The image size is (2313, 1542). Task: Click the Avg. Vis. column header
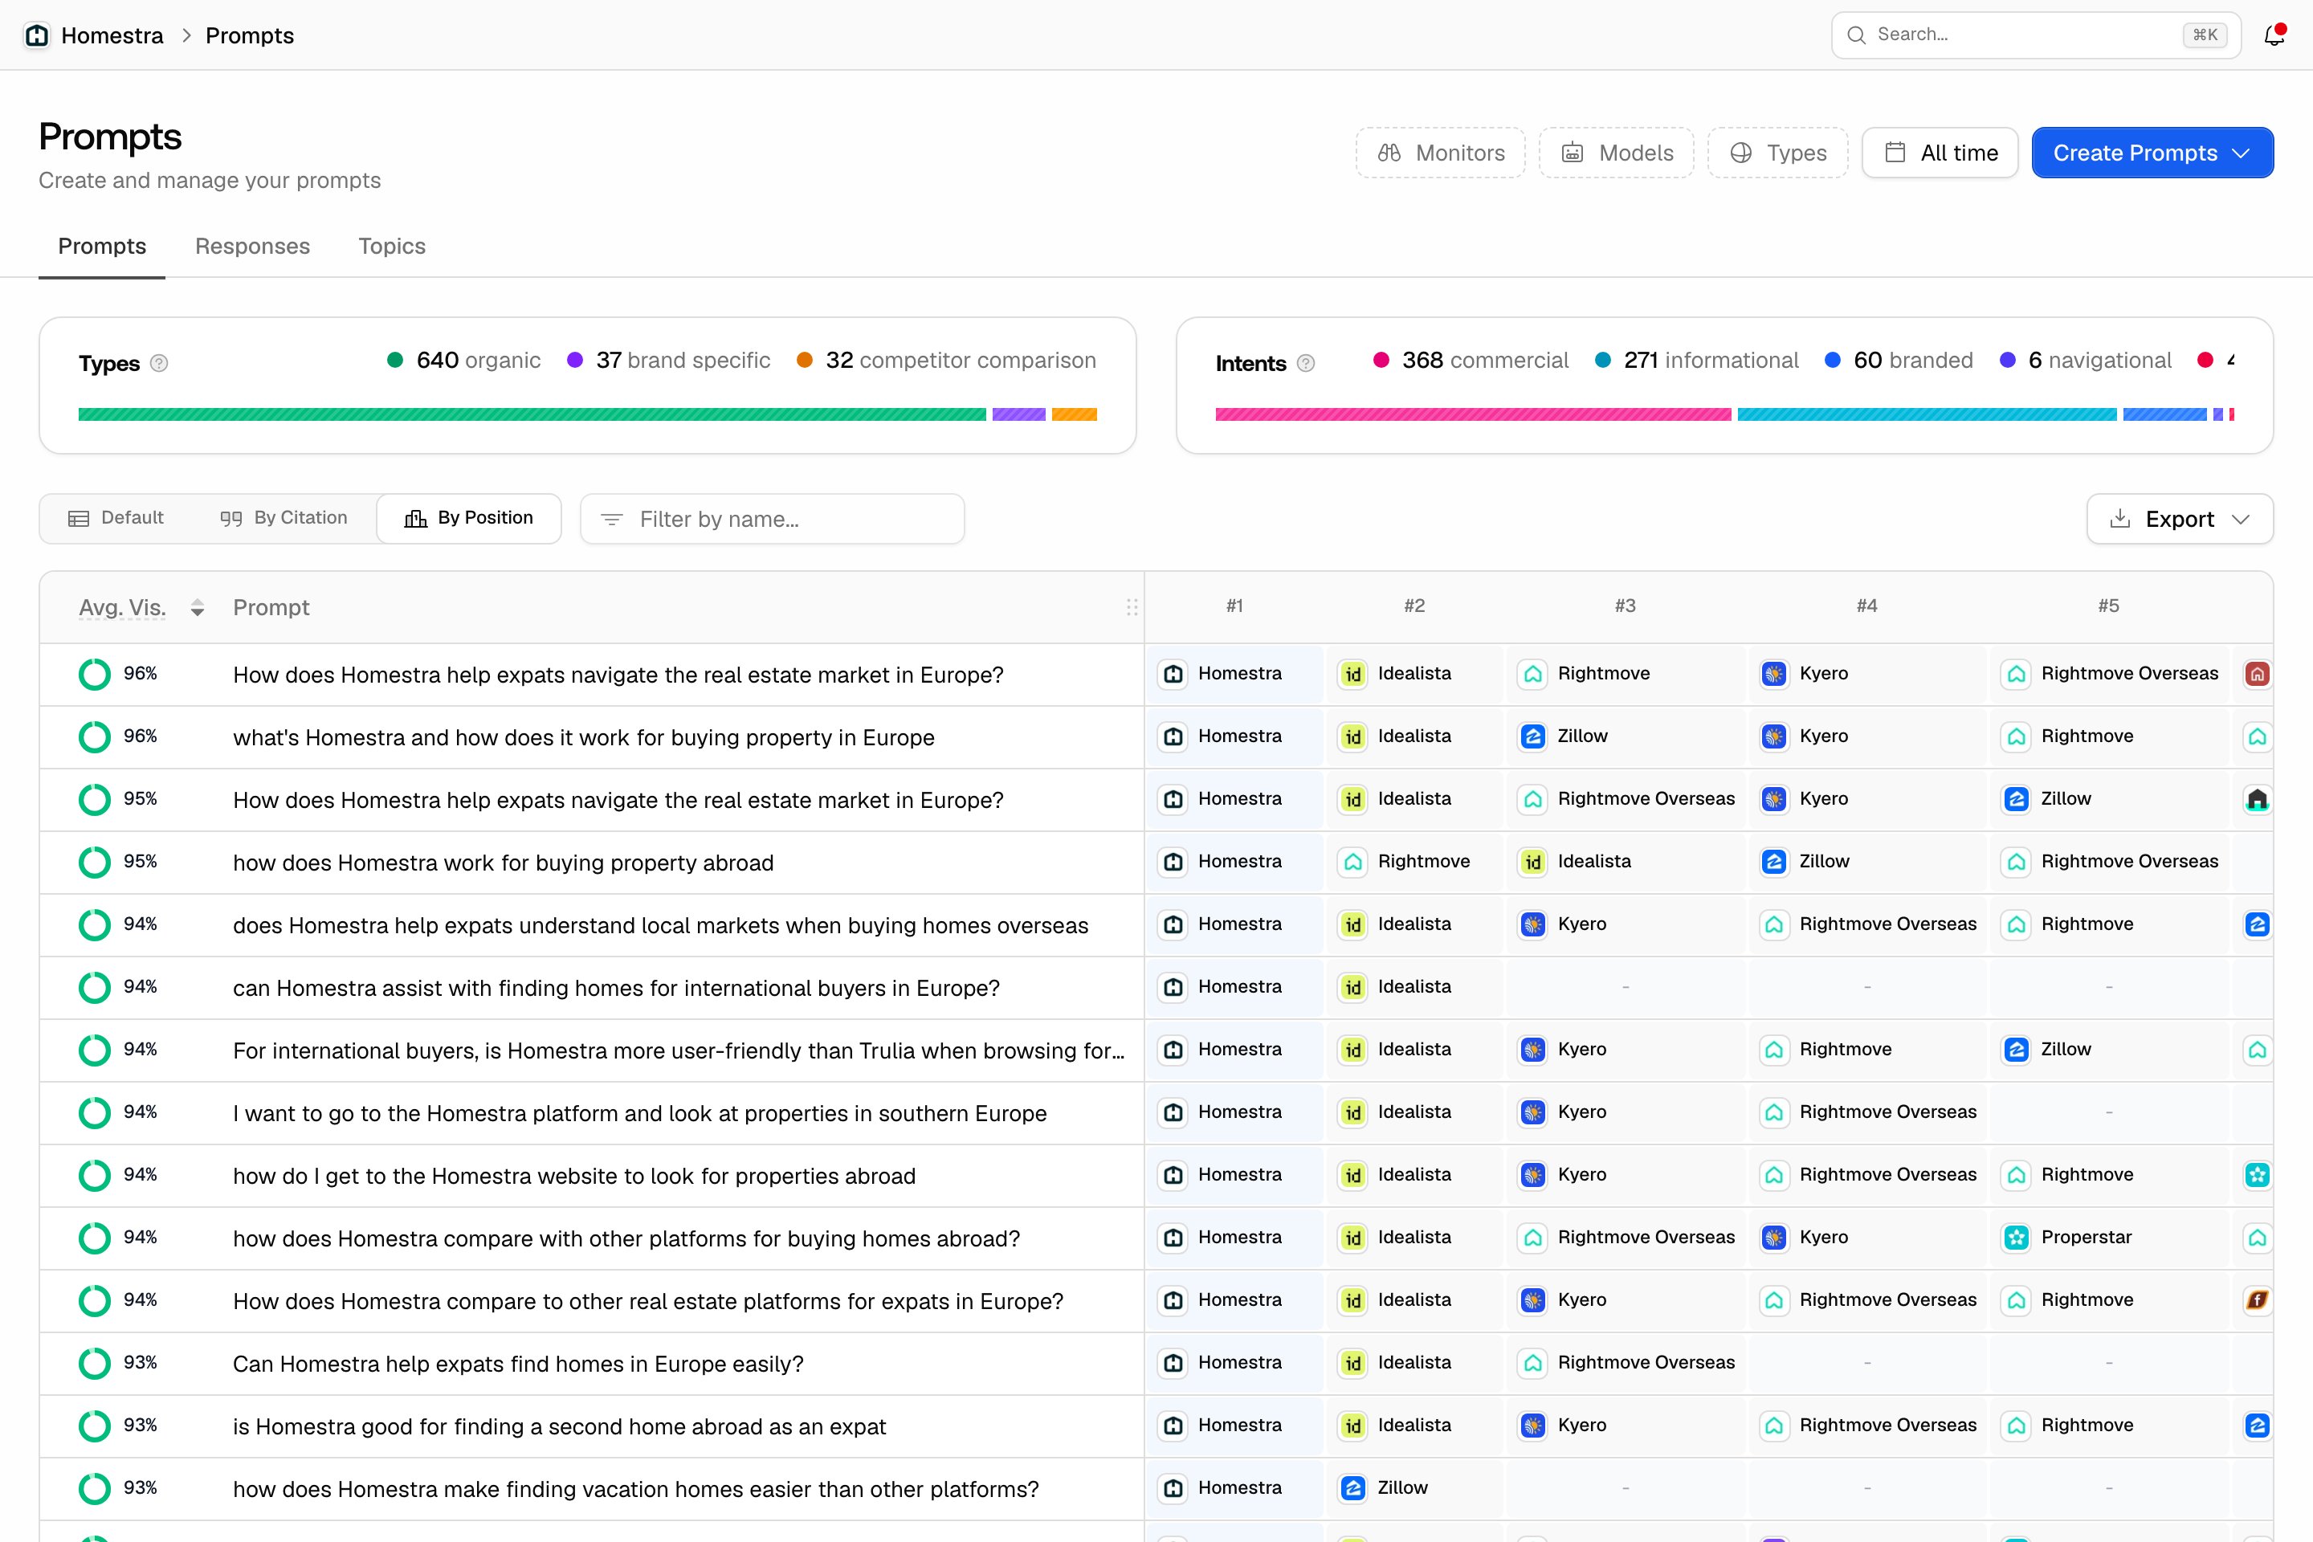[x=123, y=608]
